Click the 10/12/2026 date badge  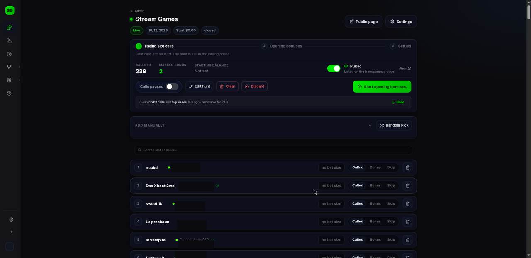pyautogui.click(x=158, y=31)
